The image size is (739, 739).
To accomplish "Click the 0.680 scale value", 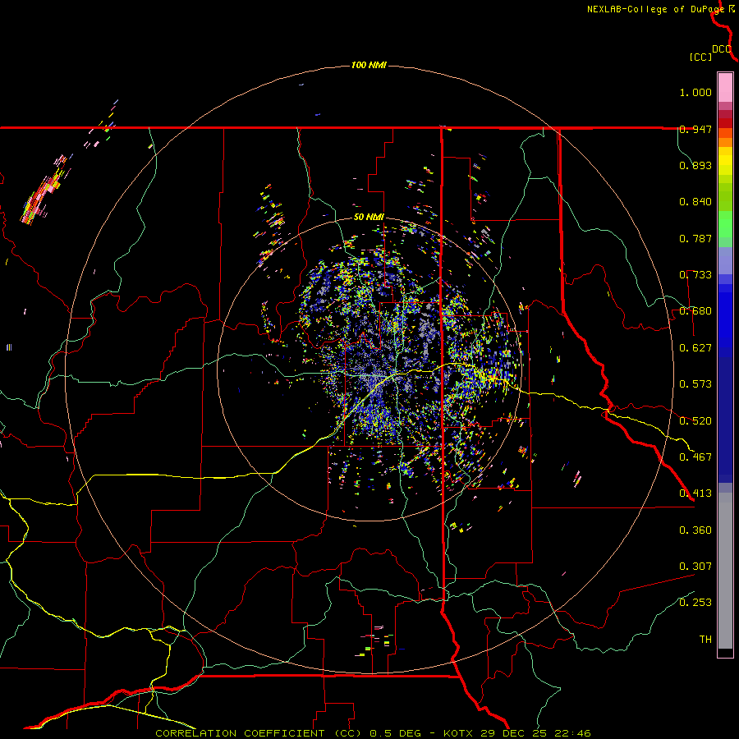I will click(695, 311).
